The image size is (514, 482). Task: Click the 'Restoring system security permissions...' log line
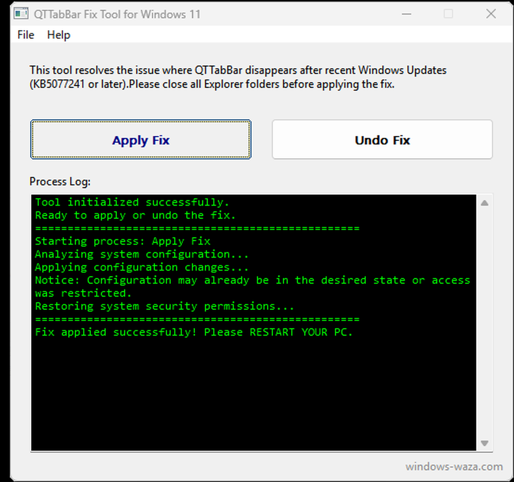165,306
